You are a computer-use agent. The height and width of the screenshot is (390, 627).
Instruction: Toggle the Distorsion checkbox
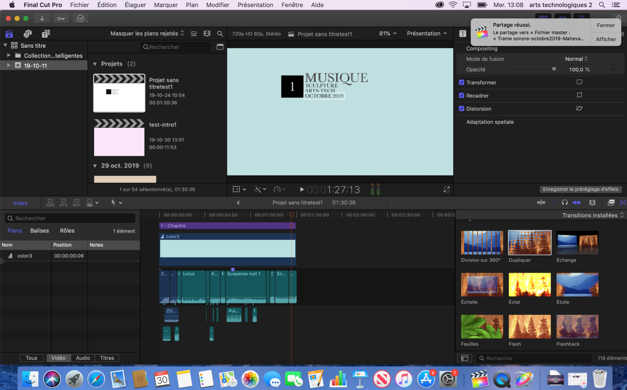click(x=461, y=109)
